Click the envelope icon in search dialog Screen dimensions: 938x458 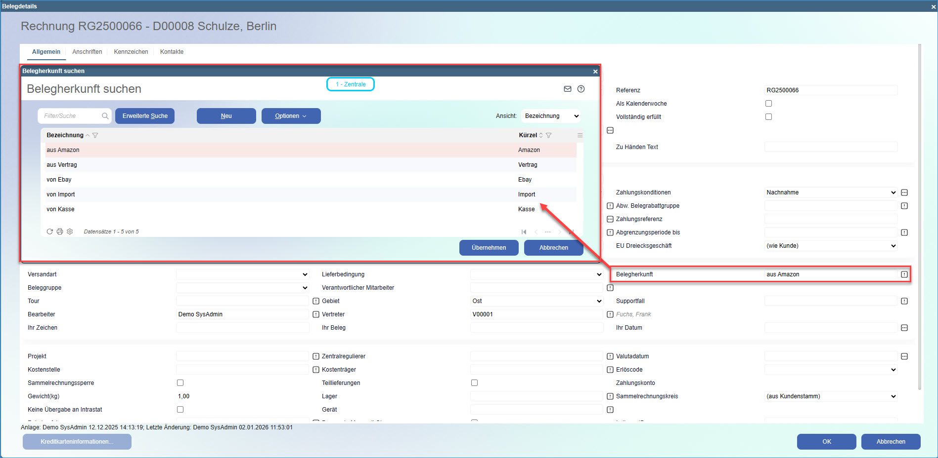click(x=567, y=89)
